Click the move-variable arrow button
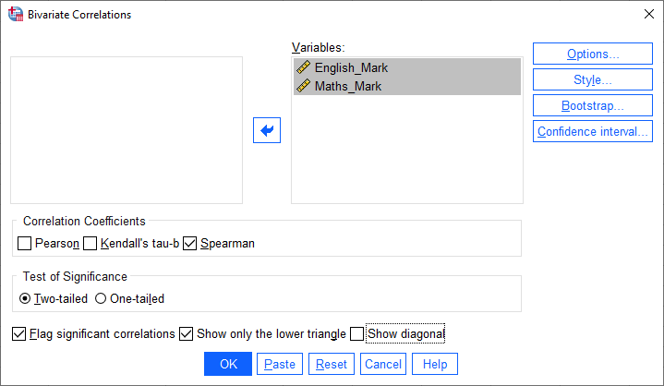The width and height of the screenshot is (664, 386). coord(267,131)
